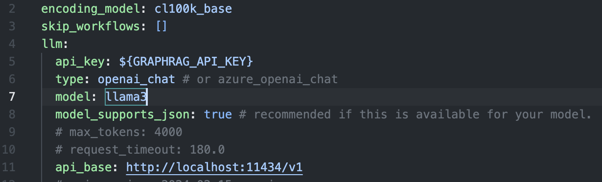Click the ${GRAPHRAG_API_KEY} variable
The width and height of the screenshot is (602, 182).
186,62
